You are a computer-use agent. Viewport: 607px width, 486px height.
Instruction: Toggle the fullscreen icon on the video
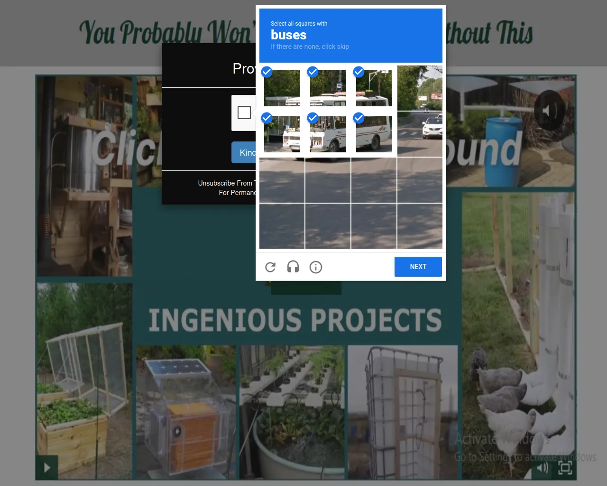(565, 468)
